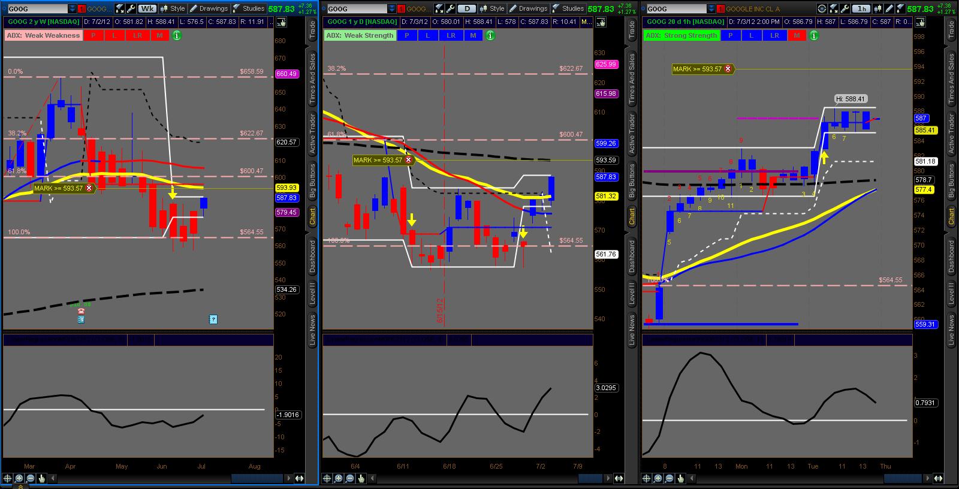Open Trade side tab in weekly chart
Viewport: 959px width, 489px height.
click(x=312, y=30)
